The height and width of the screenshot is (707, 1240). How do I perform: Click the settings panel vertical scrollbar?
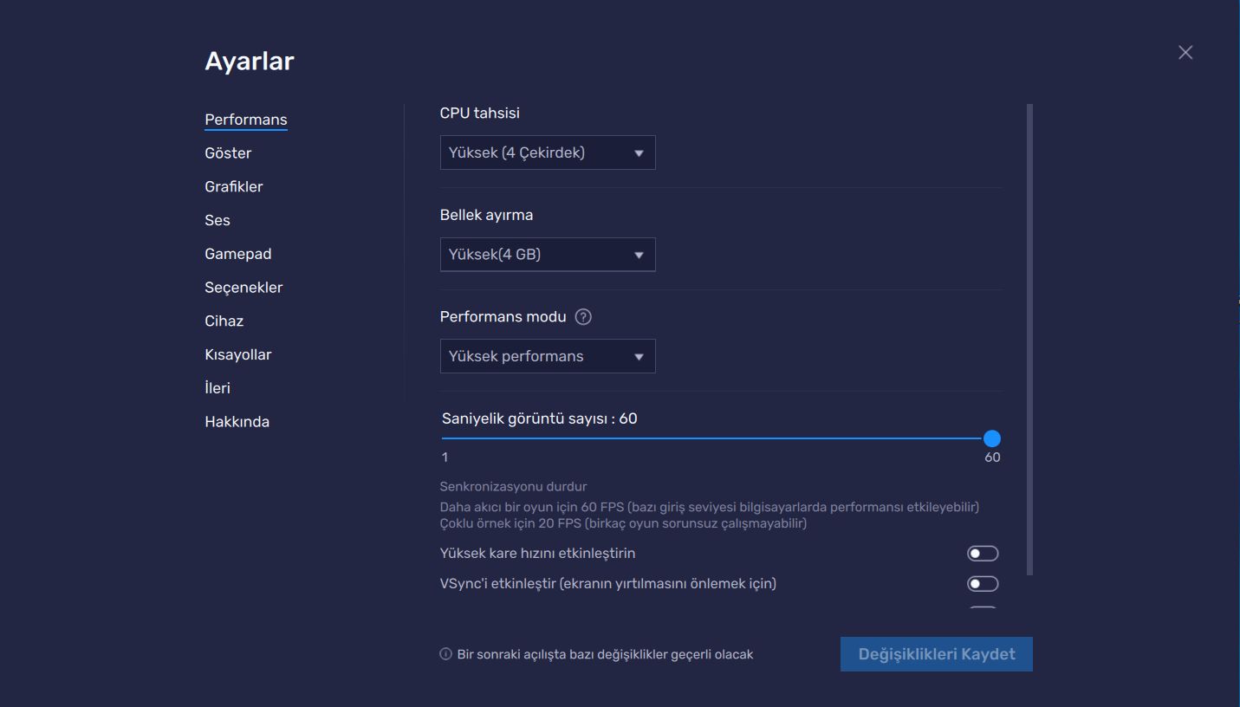coord(1030,340)
